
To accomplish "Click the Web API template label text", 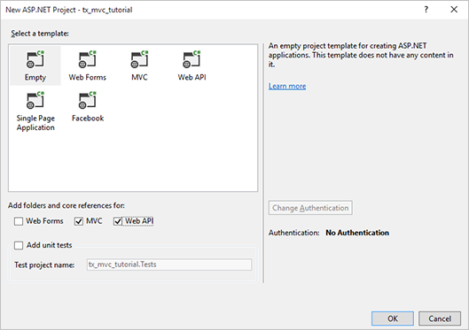I will [192, 77].
